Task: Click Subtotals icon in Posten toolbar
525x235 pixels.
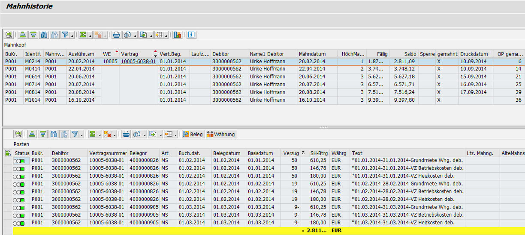Action: [107, 134]
